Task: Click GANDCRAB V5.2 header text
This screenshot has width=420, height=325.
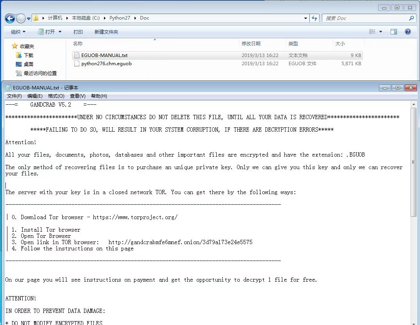Action: coord(50,105)
